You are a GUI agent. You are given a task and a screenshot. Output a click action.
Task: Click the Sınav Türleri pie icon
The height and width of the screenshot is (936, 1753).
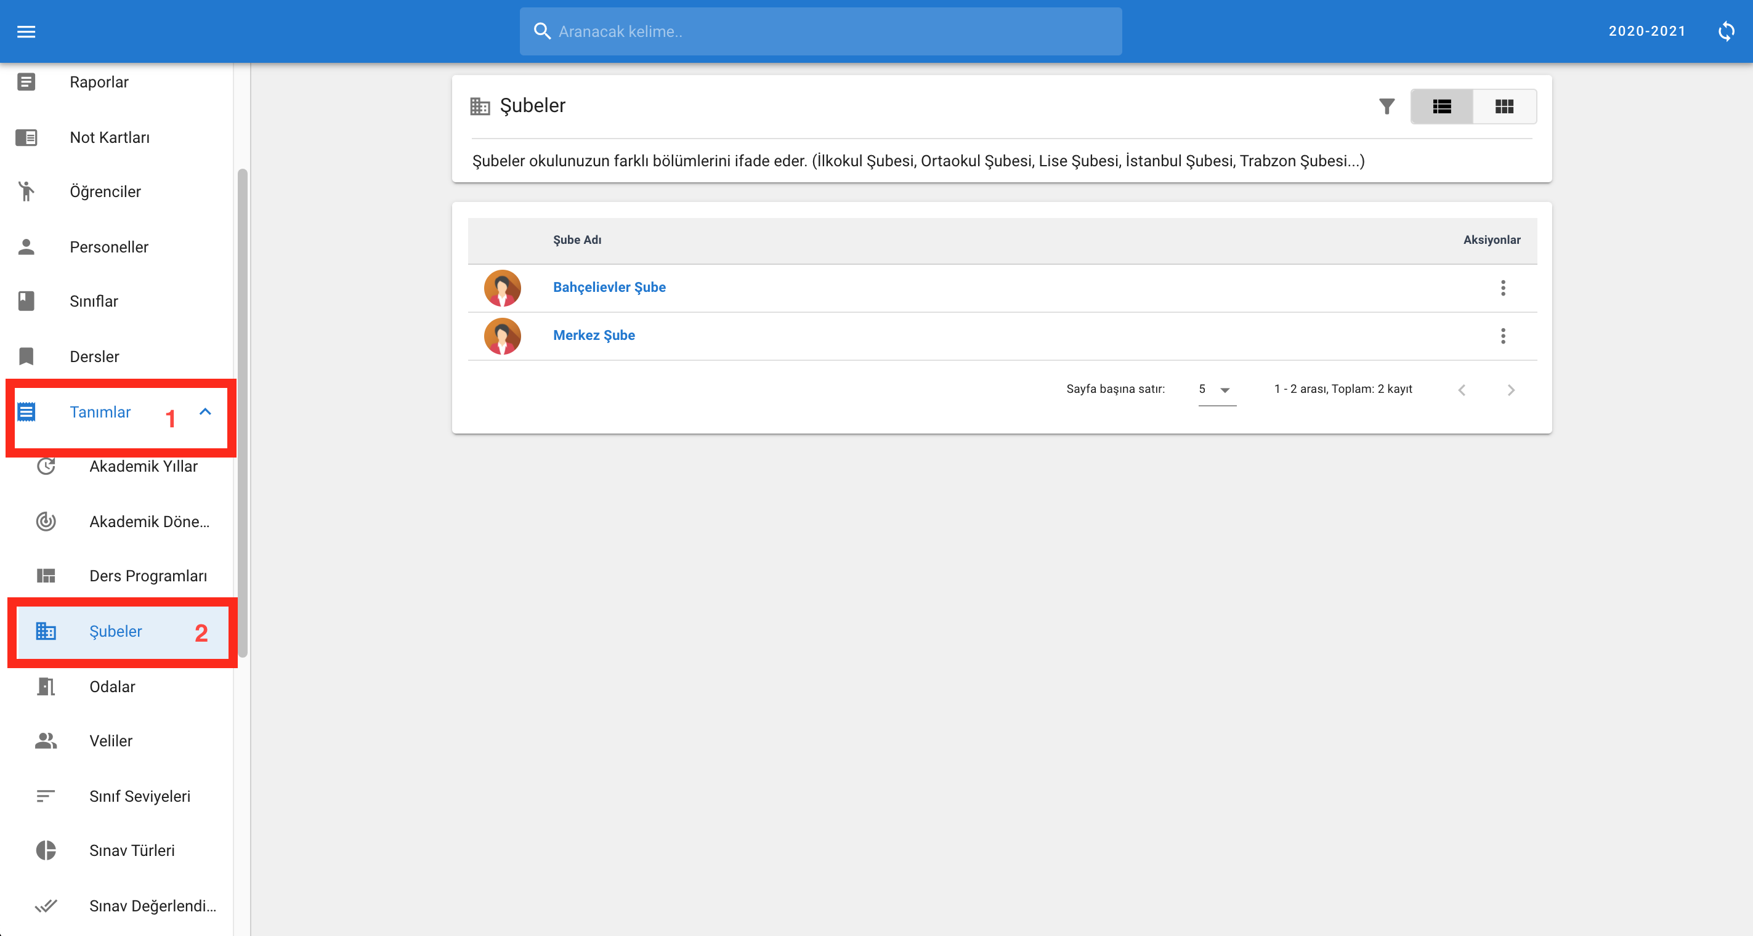click(46, 850)
